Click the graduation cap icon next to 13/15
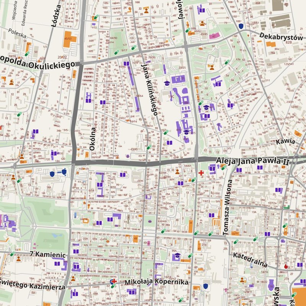 click(x=186, y=132)
